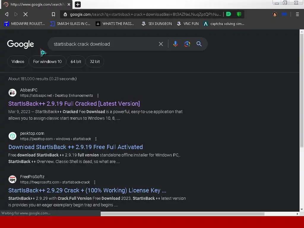304x228 pixels.
Task: Open WHATS THE PASS... bookmark
Action: tap(115, 24)
